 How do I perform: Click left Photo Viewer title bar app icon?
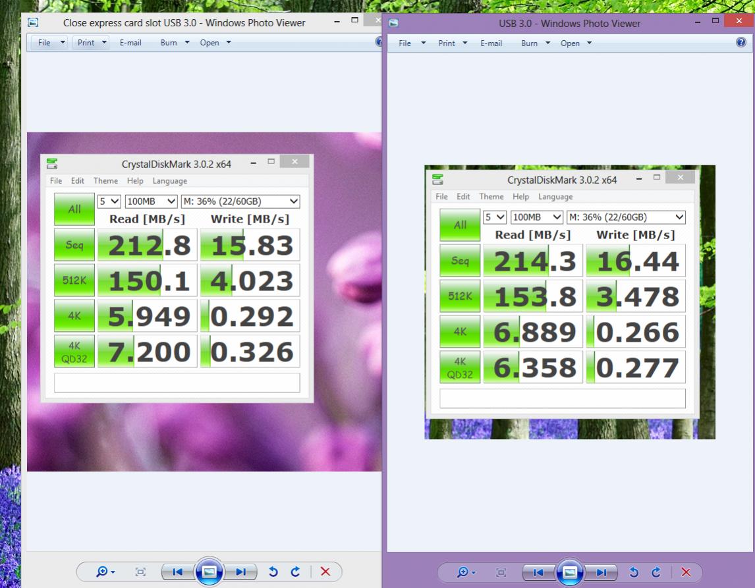pyautogui.click(x=33, y=22)
